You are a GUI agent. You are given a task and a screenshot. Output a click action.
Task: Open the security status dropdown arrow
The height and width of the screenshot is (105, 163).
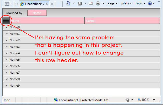coord(132,100)
